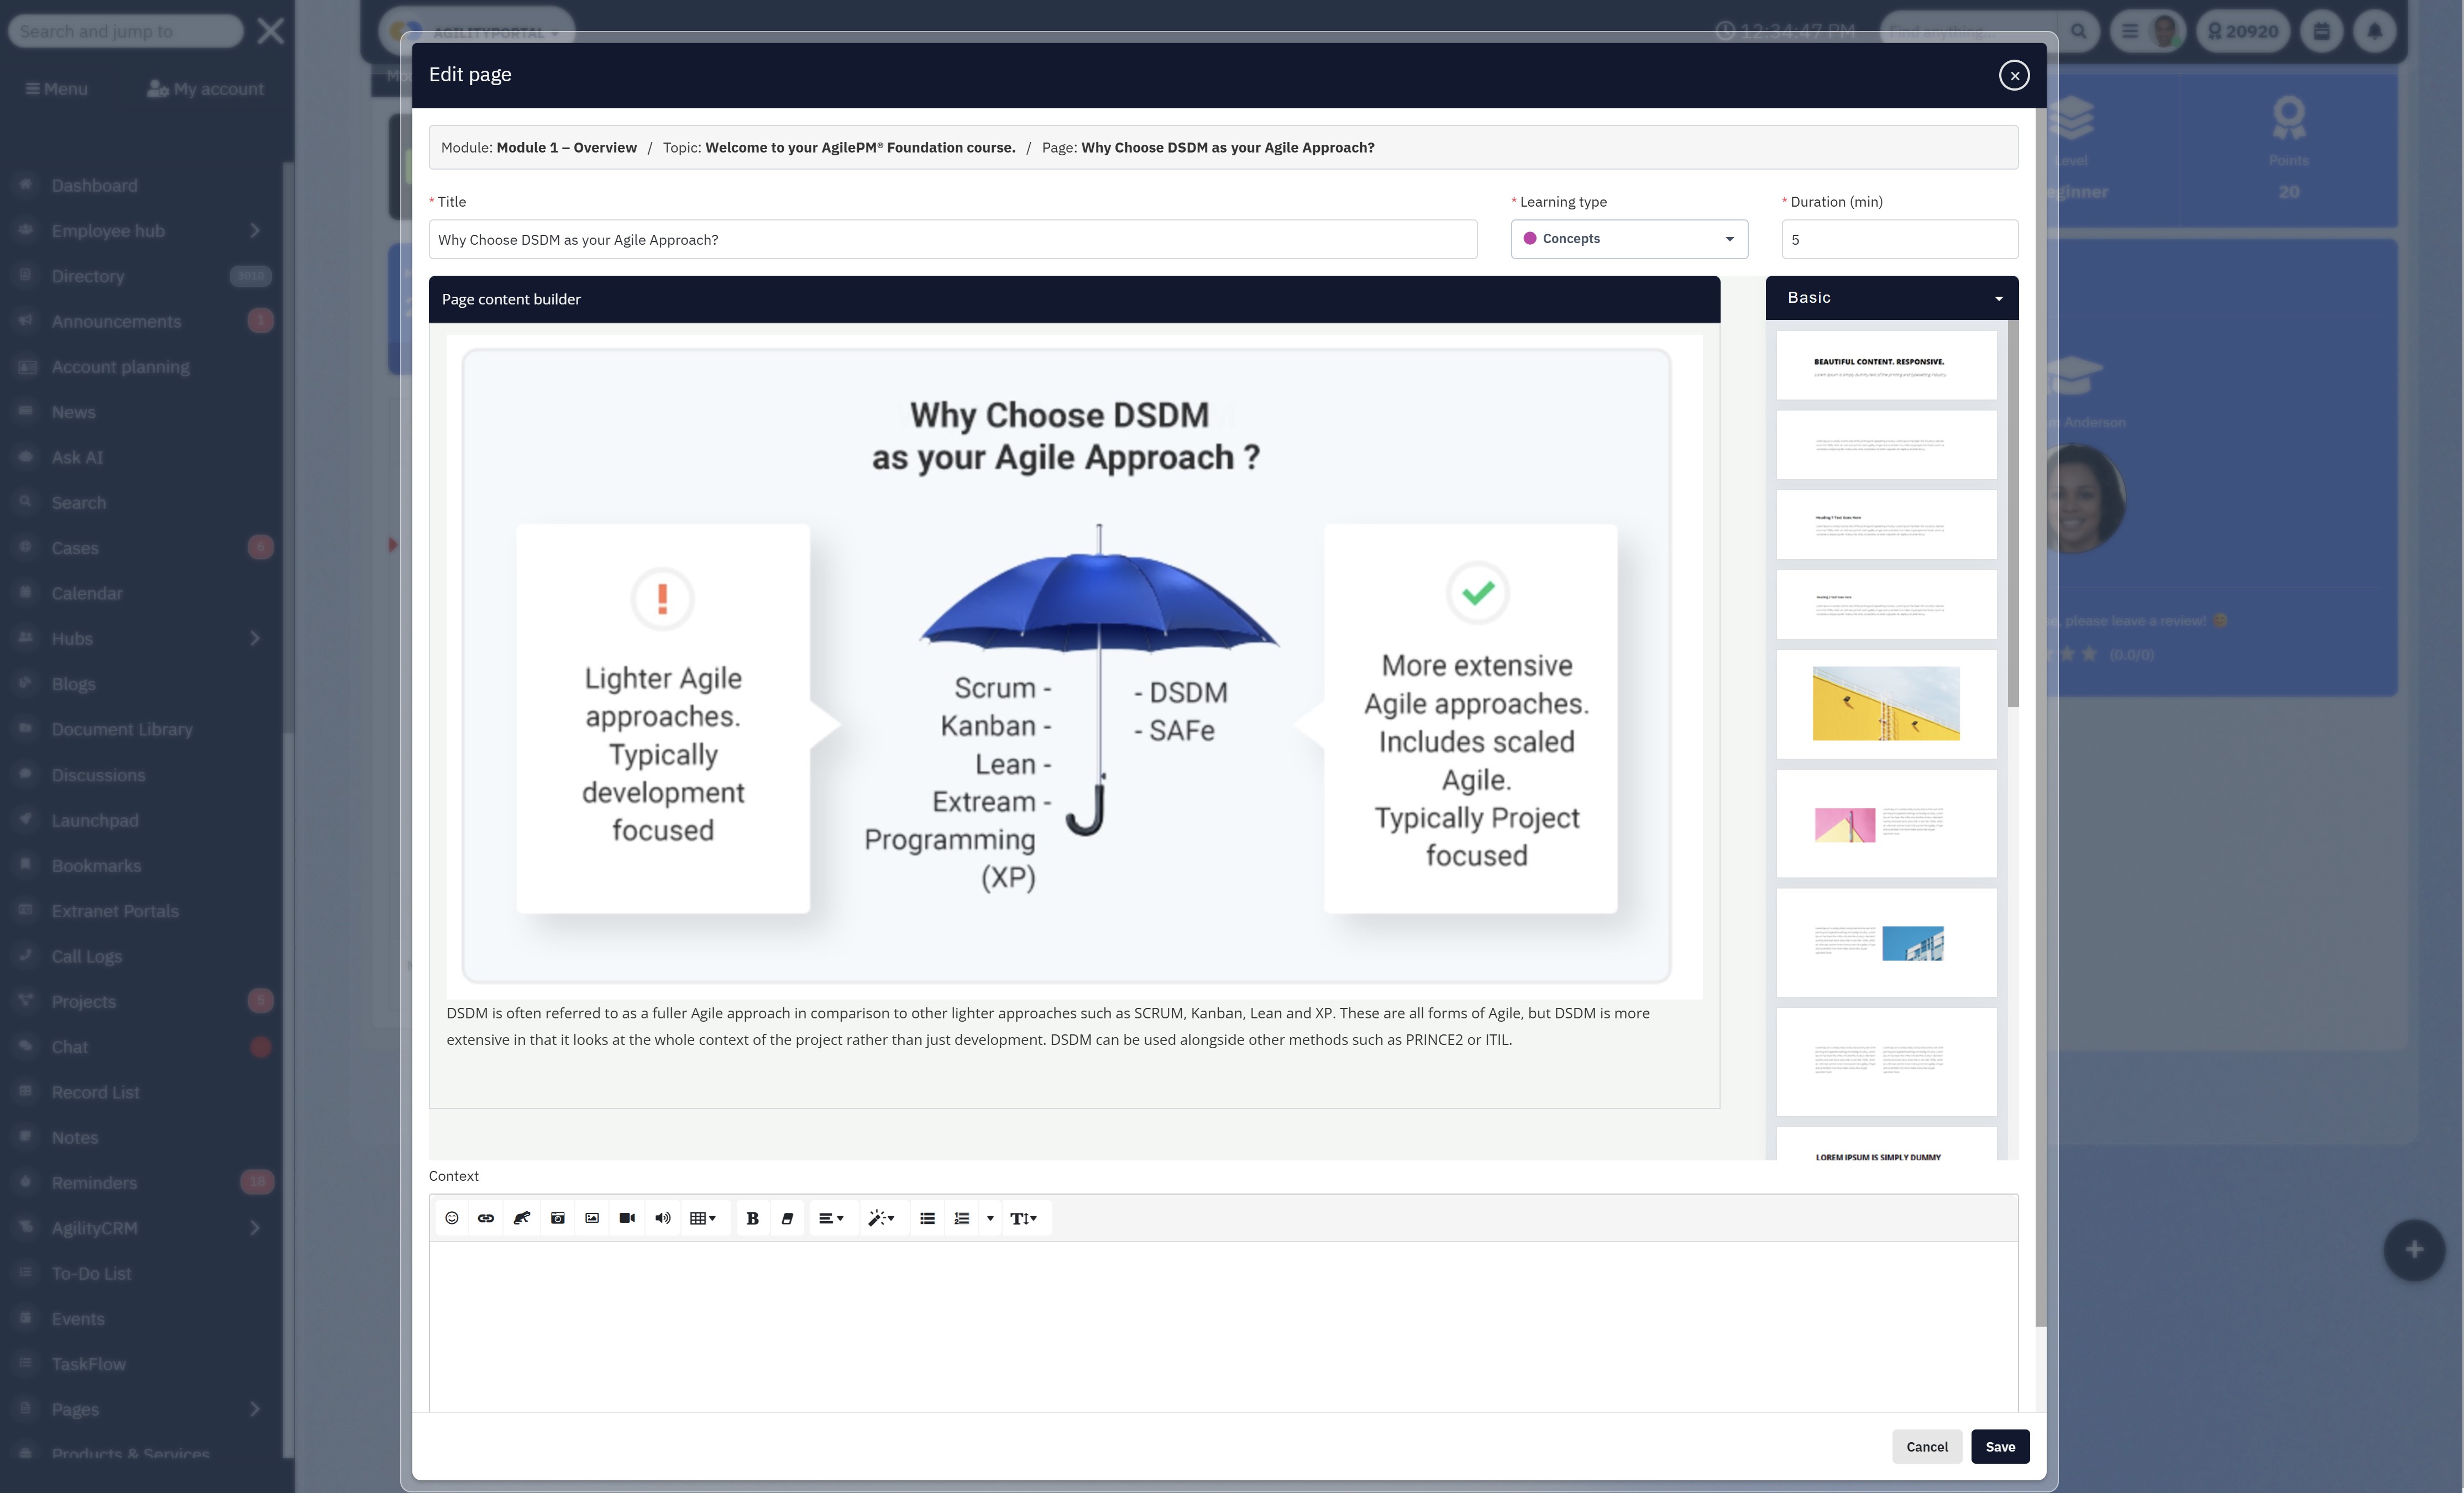Click the insert link icon

click(x=486, y=1218)
